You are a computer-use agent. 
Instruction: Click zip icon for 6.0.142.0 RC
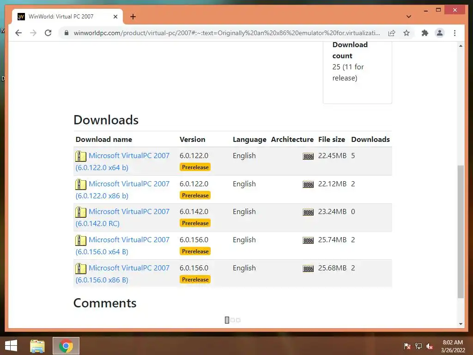tap(80, 212)
